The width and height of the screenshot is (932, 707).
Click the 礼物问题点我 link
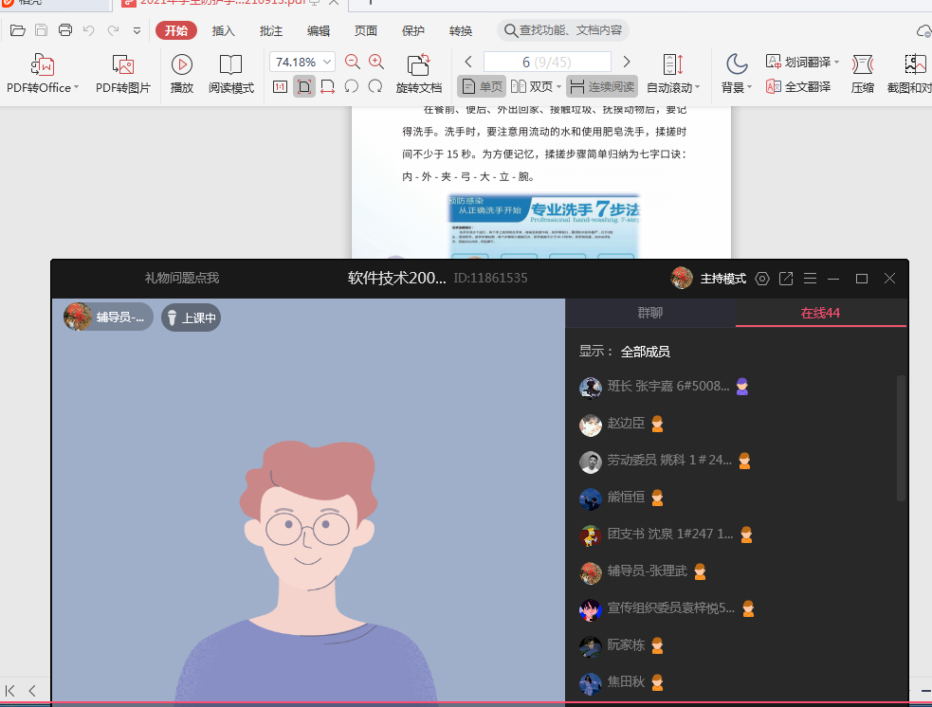click(182, 278)
